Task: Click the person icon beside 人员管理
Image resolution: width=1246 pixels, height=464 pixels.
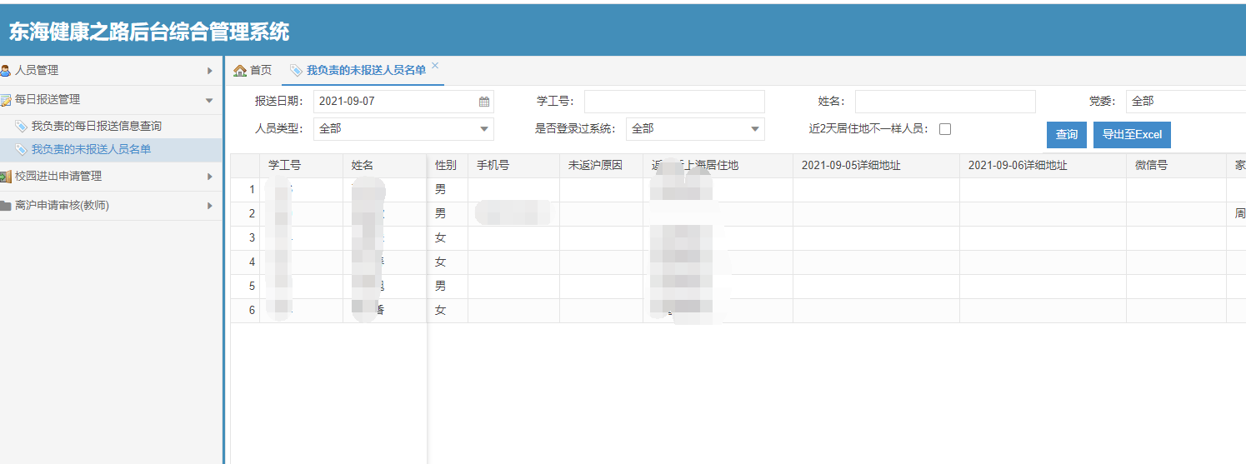Action: pos(6,71)
